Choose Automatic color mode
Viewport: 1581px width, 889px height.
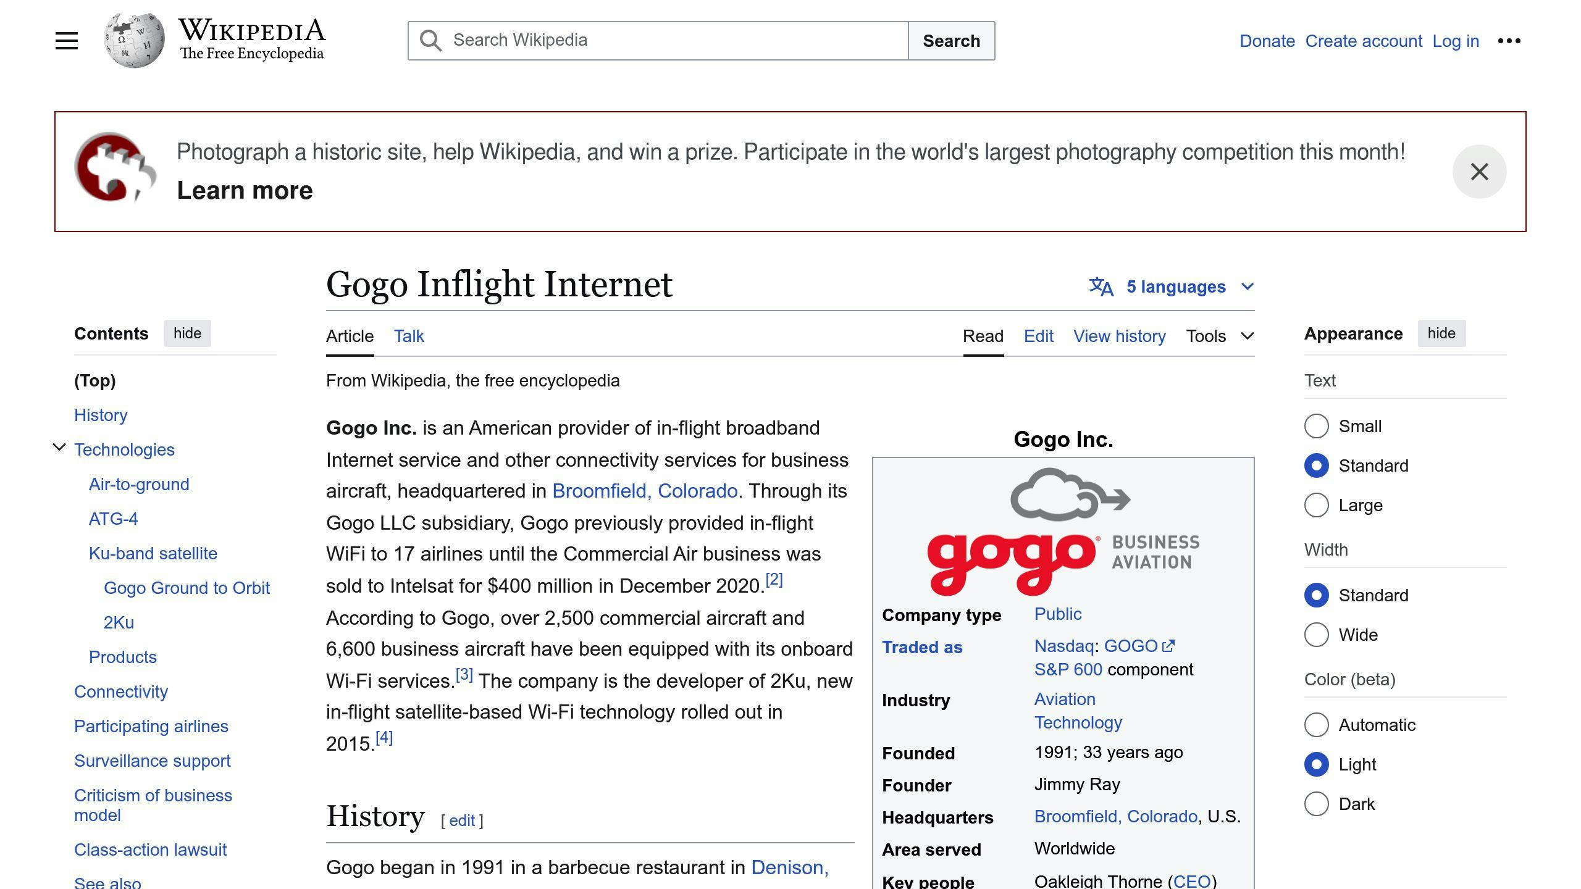click(x=1316, y=725)
